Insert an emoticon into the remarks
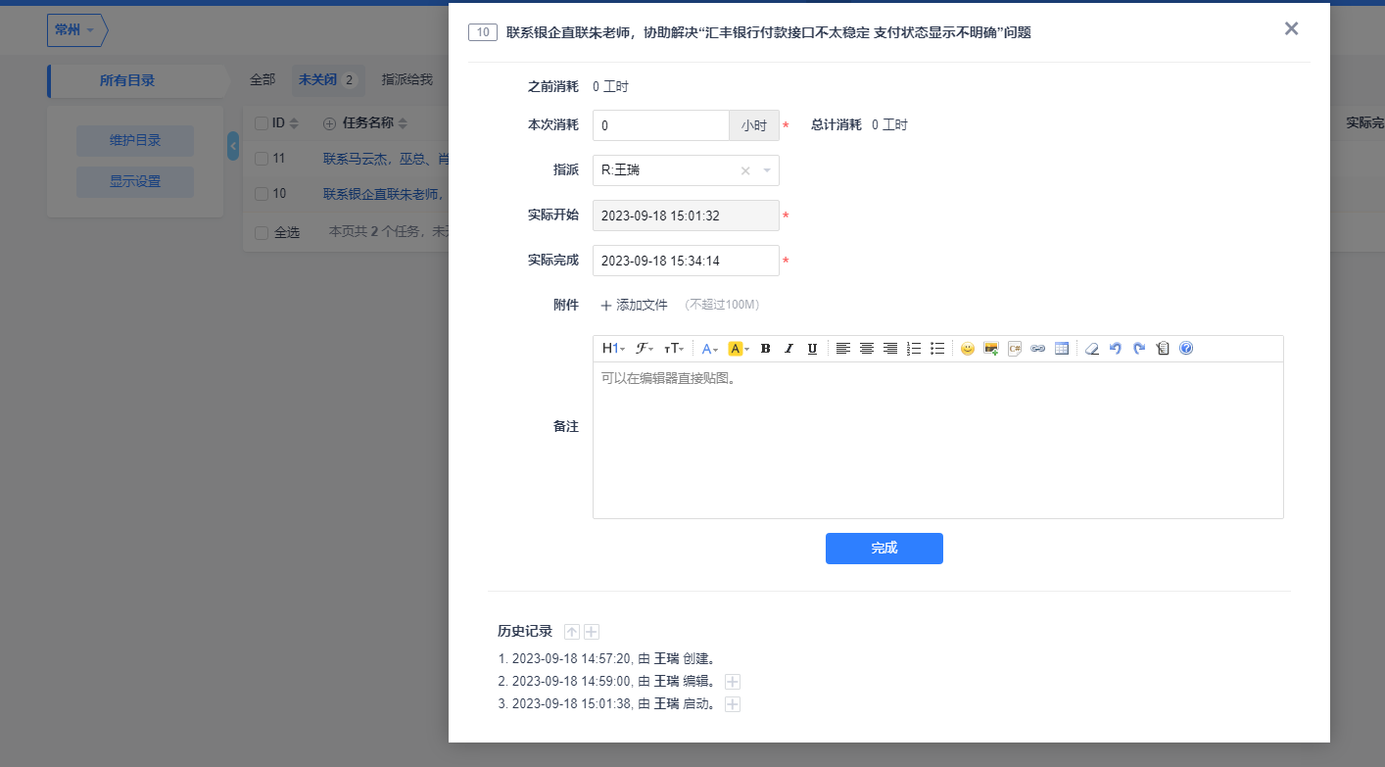 967,349
